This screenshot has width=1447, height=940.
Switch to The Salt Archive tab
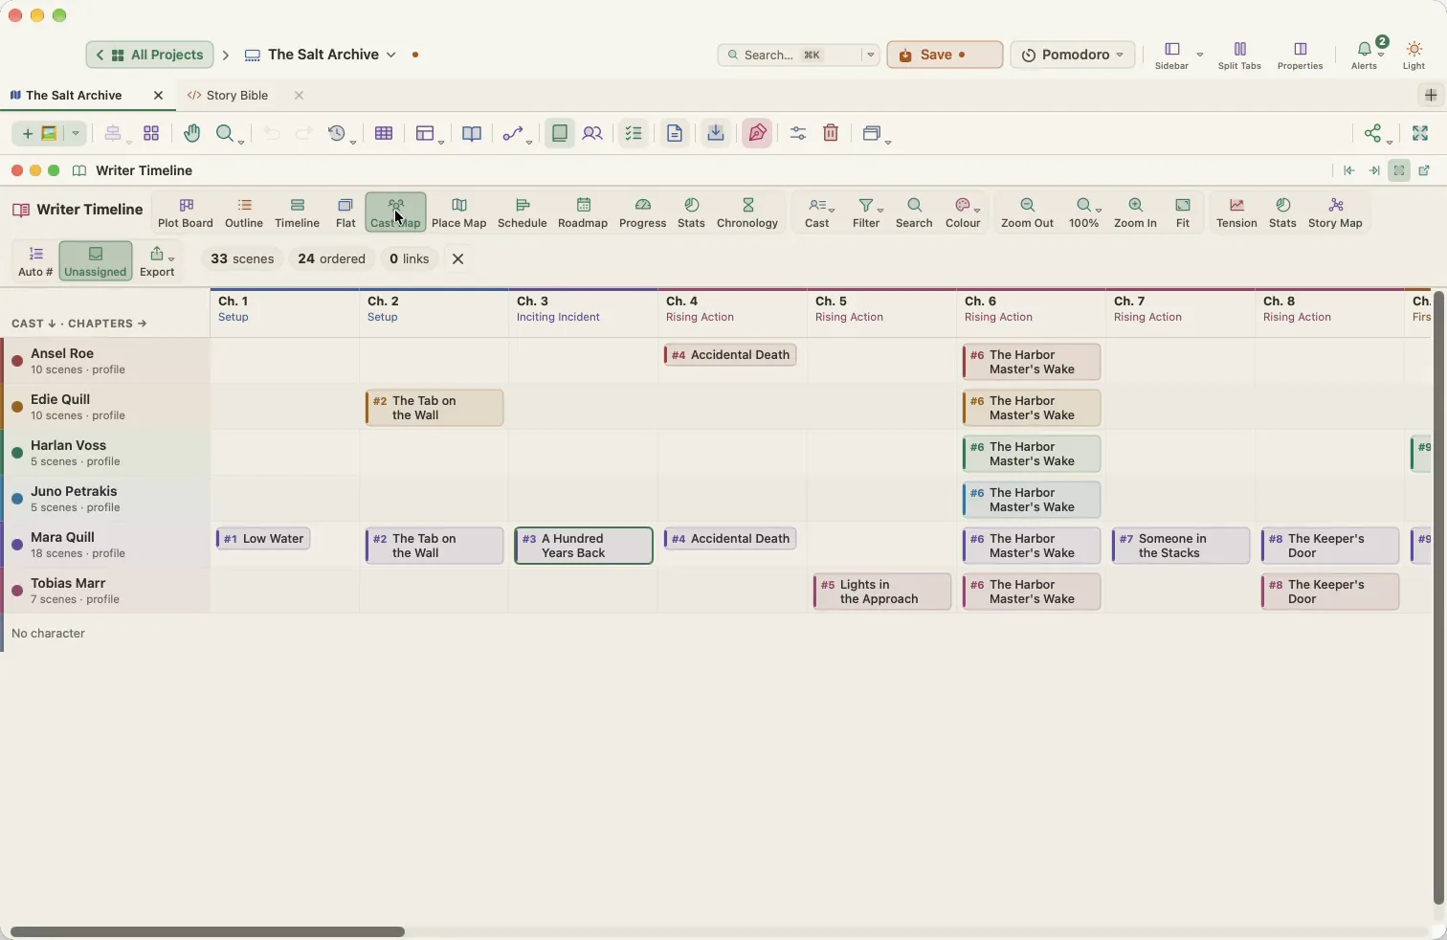click(x=75, y=96)
